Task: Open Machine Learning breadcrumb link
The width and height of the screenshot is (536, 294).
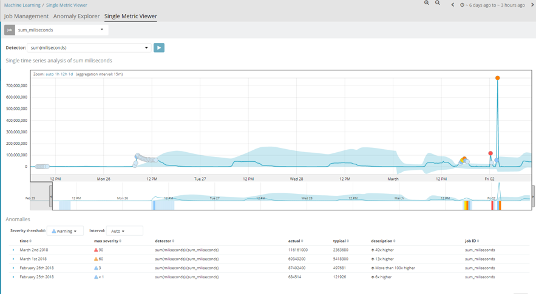Action: (x=22, y=5)
